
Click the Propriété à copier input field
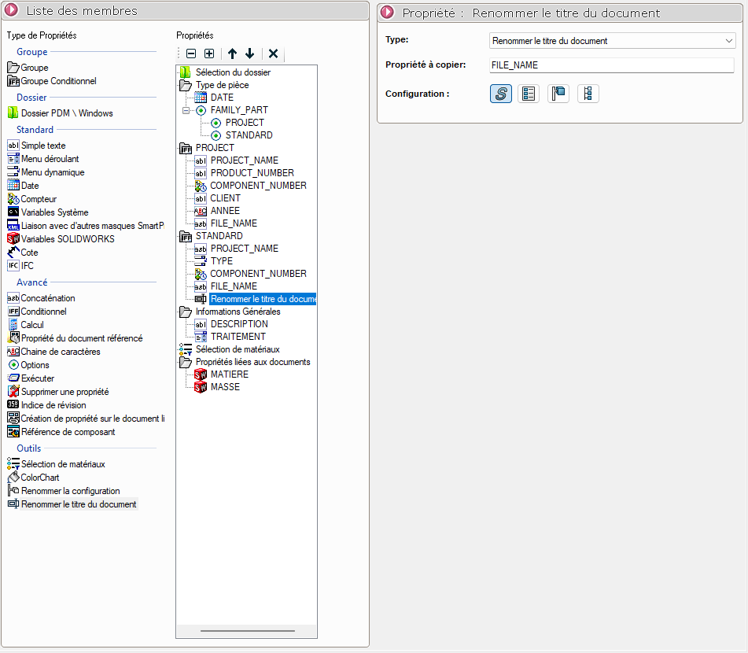(x=611, y=65)
